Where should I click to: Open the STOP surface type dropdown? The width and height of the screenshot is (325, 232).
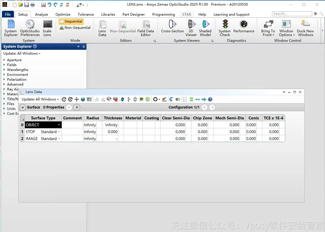tap(59, 132)
